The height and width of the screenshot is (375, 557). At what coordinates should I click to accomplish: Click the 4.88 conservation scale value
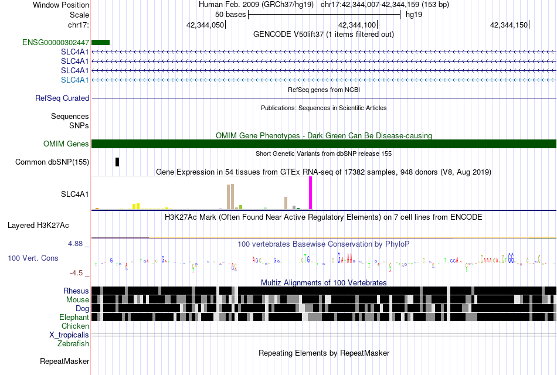point(75,244)
